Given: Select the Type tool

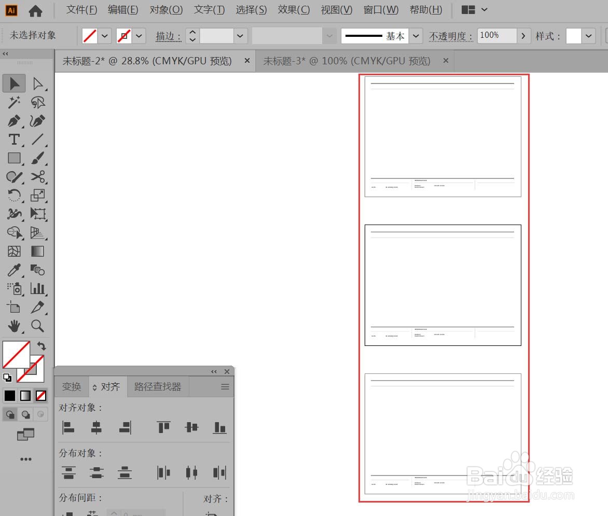Looking at the screenshot, I should click(x=15, y=140).
